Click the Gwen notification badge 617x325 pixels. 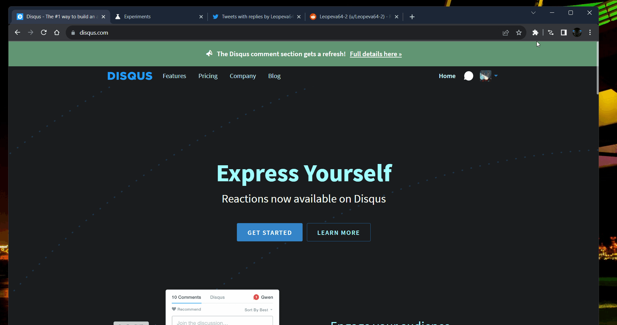click(256, 297)
